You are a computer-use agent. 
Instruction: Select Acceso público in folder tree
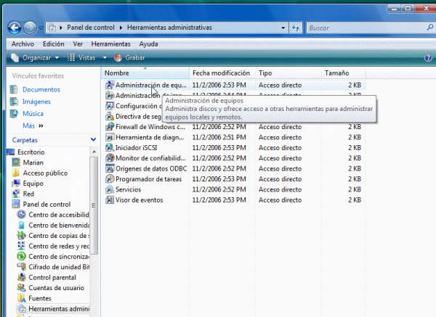[x=45, y=173]
